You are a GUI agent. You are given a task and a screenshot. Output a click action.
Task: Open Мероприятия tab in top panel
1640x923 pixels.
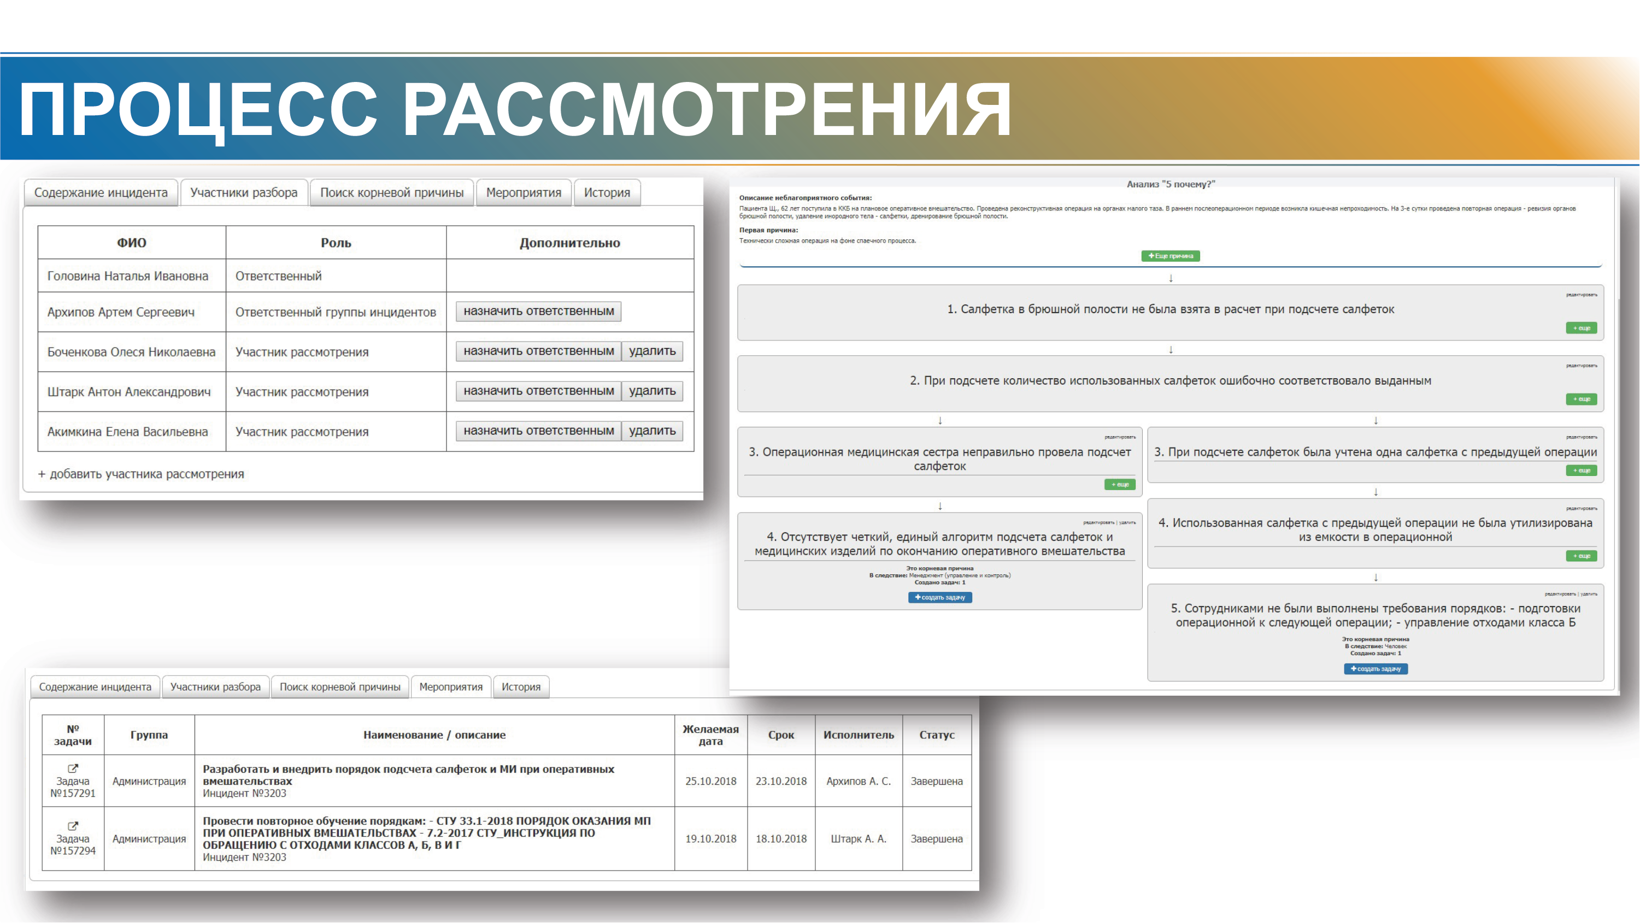click(x=524, y=193)
